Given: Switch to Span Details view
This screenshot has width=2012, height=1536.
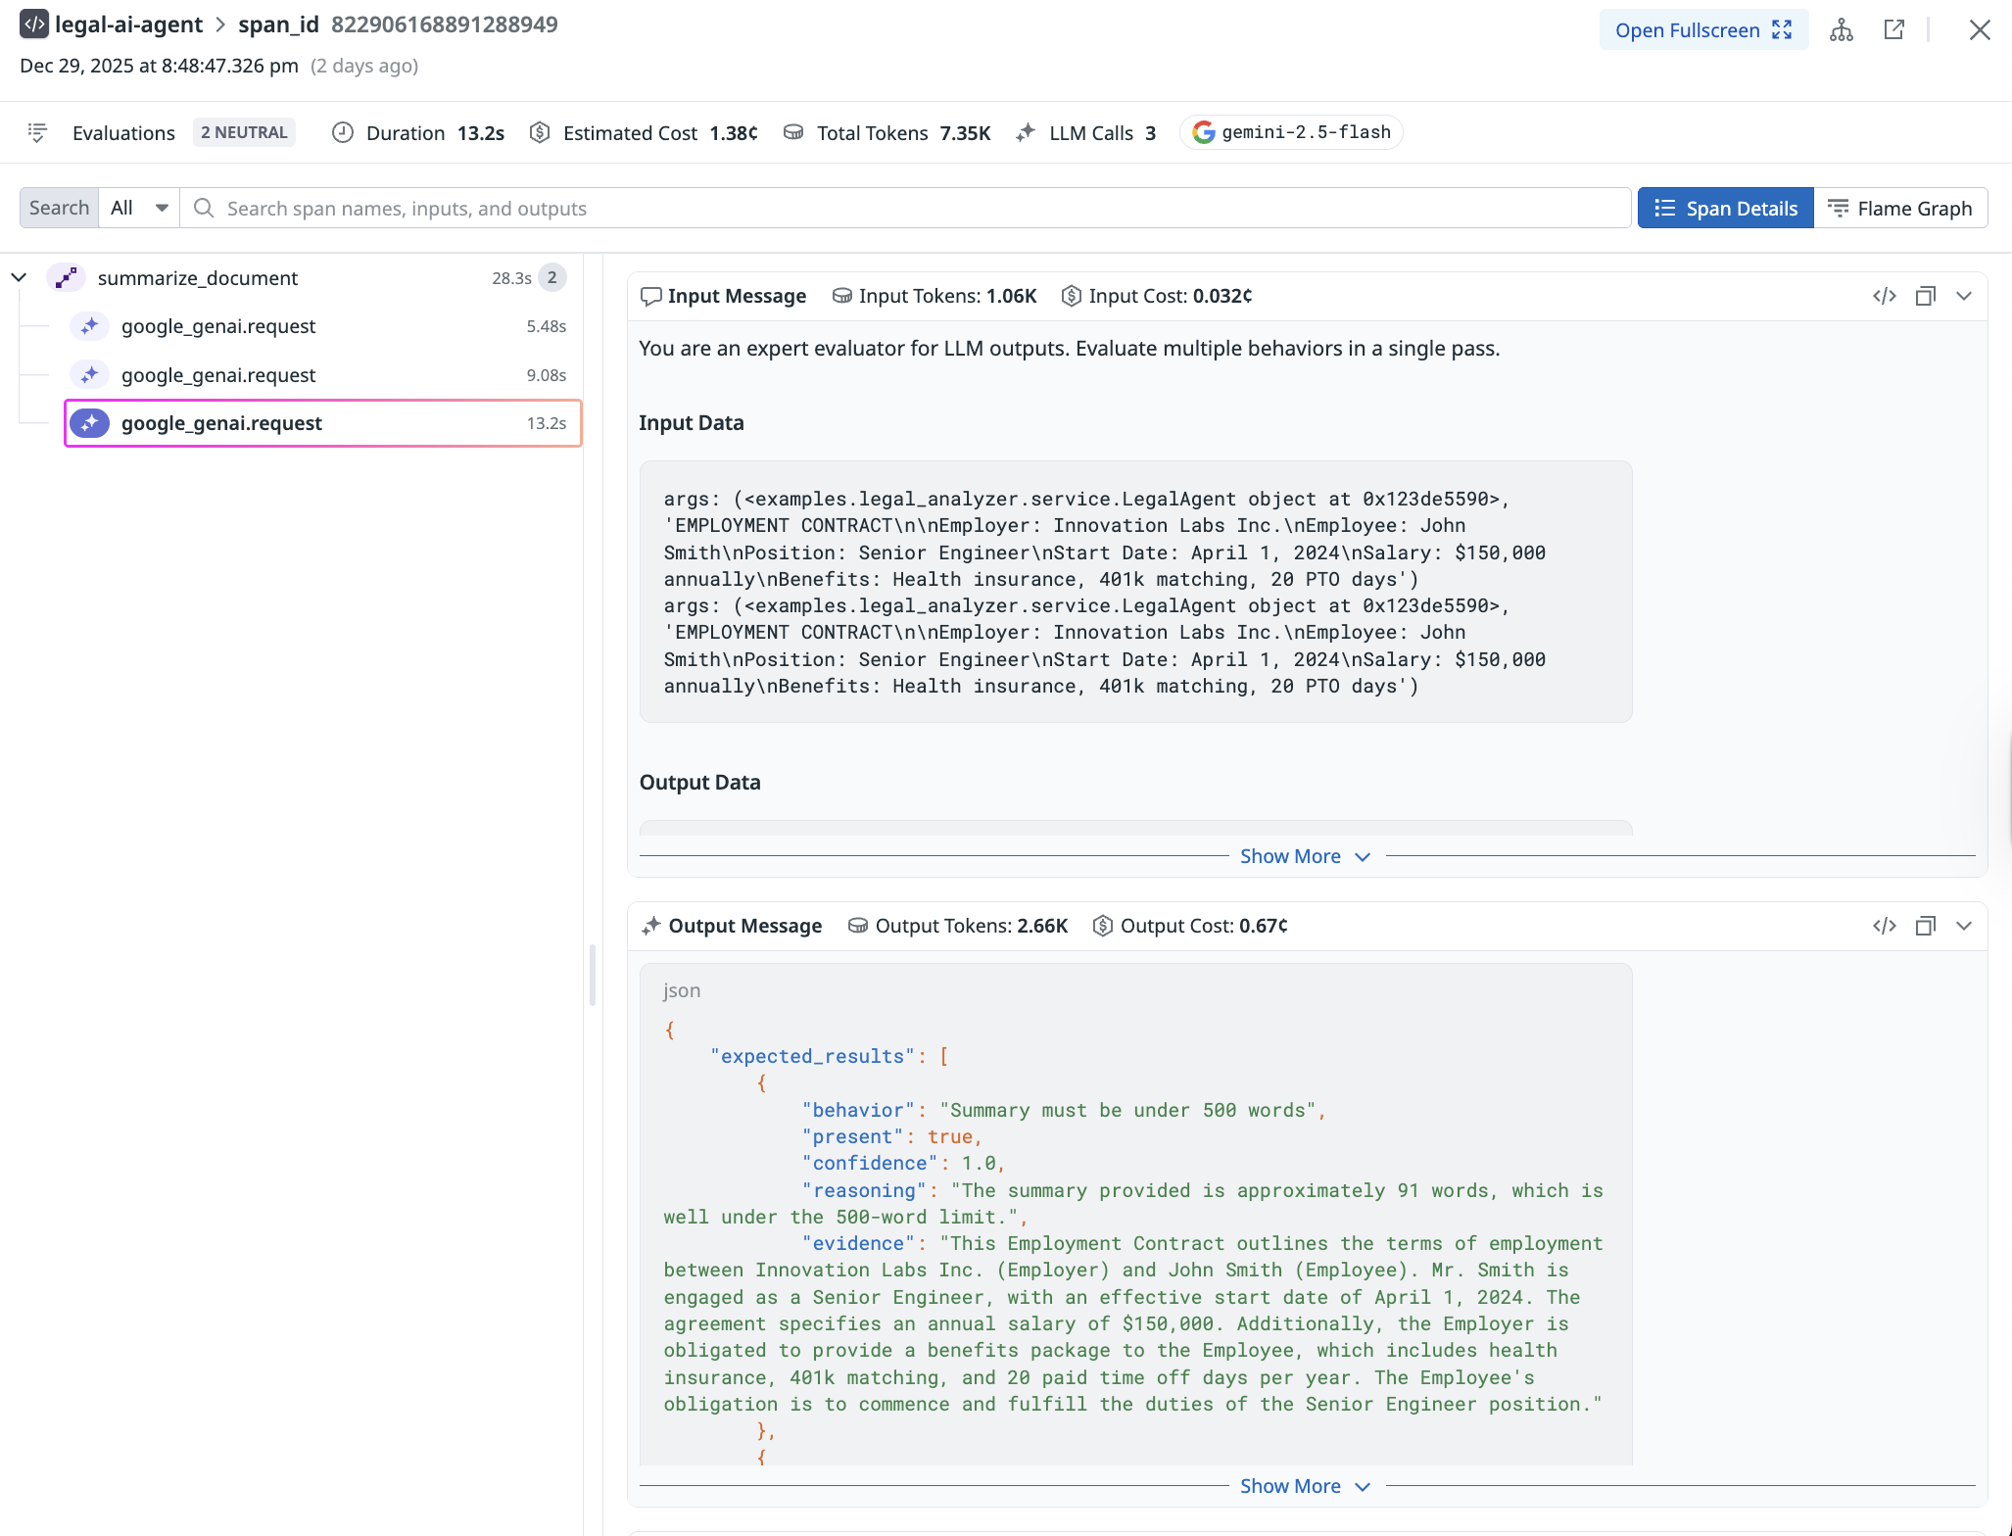Looking at the screenshot, I should click(1726, 208).
